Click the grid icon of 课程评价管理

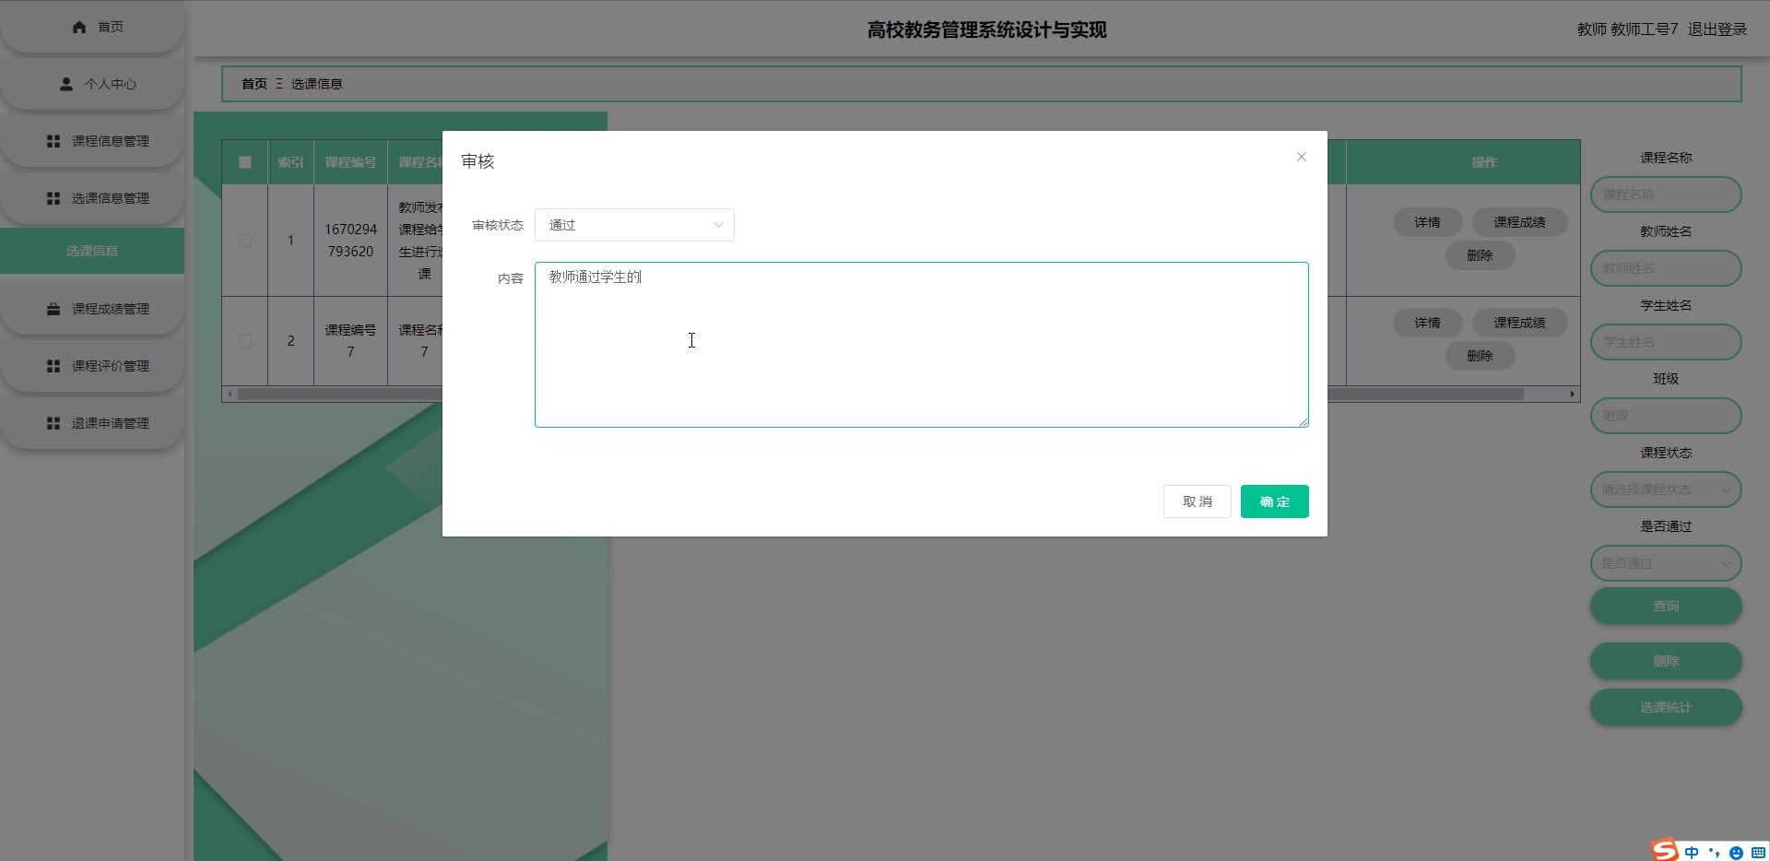point(53,366)
